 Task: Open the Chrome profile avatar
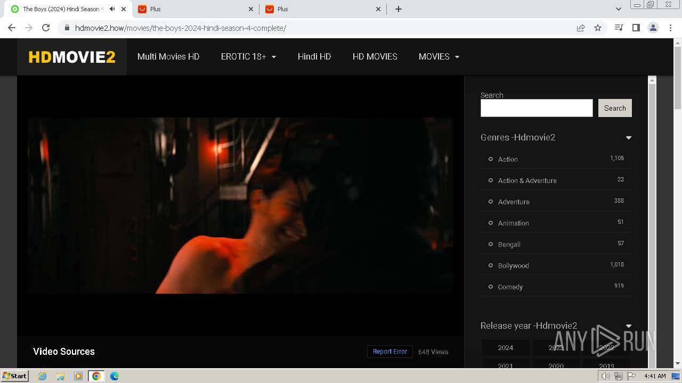pos(653,28)
